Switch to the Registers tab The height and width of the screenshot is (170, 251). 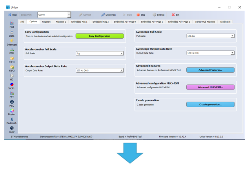(46, 21)
